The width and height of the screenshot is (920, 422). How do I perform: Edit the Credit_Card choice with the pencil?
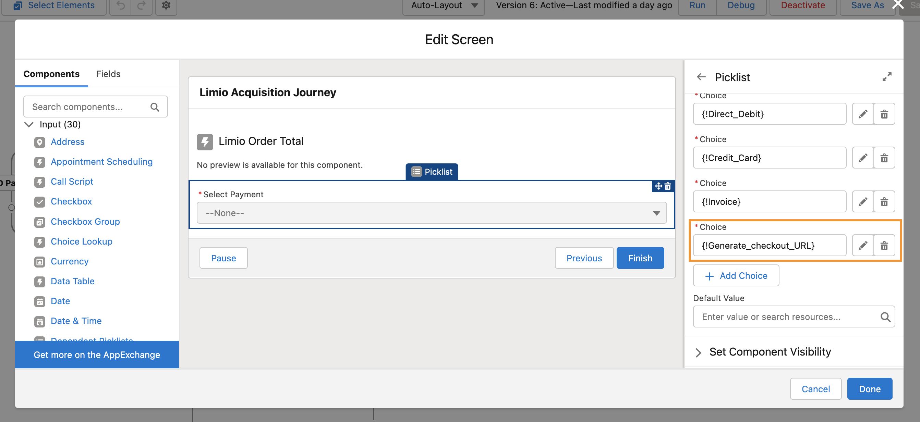(863, 158)
